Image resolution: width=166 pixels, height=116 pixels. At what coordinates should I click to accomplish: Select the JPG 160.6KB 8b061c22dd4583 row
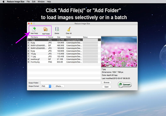(x=64, y=48)
